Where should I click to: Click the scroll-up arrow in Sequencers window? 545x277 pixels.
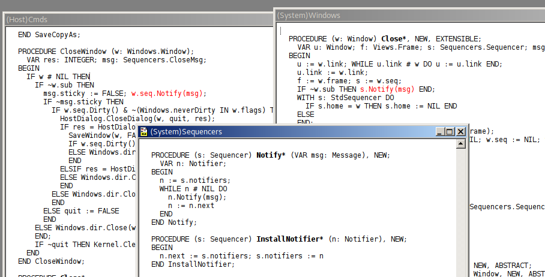click(x=462, y=143)
